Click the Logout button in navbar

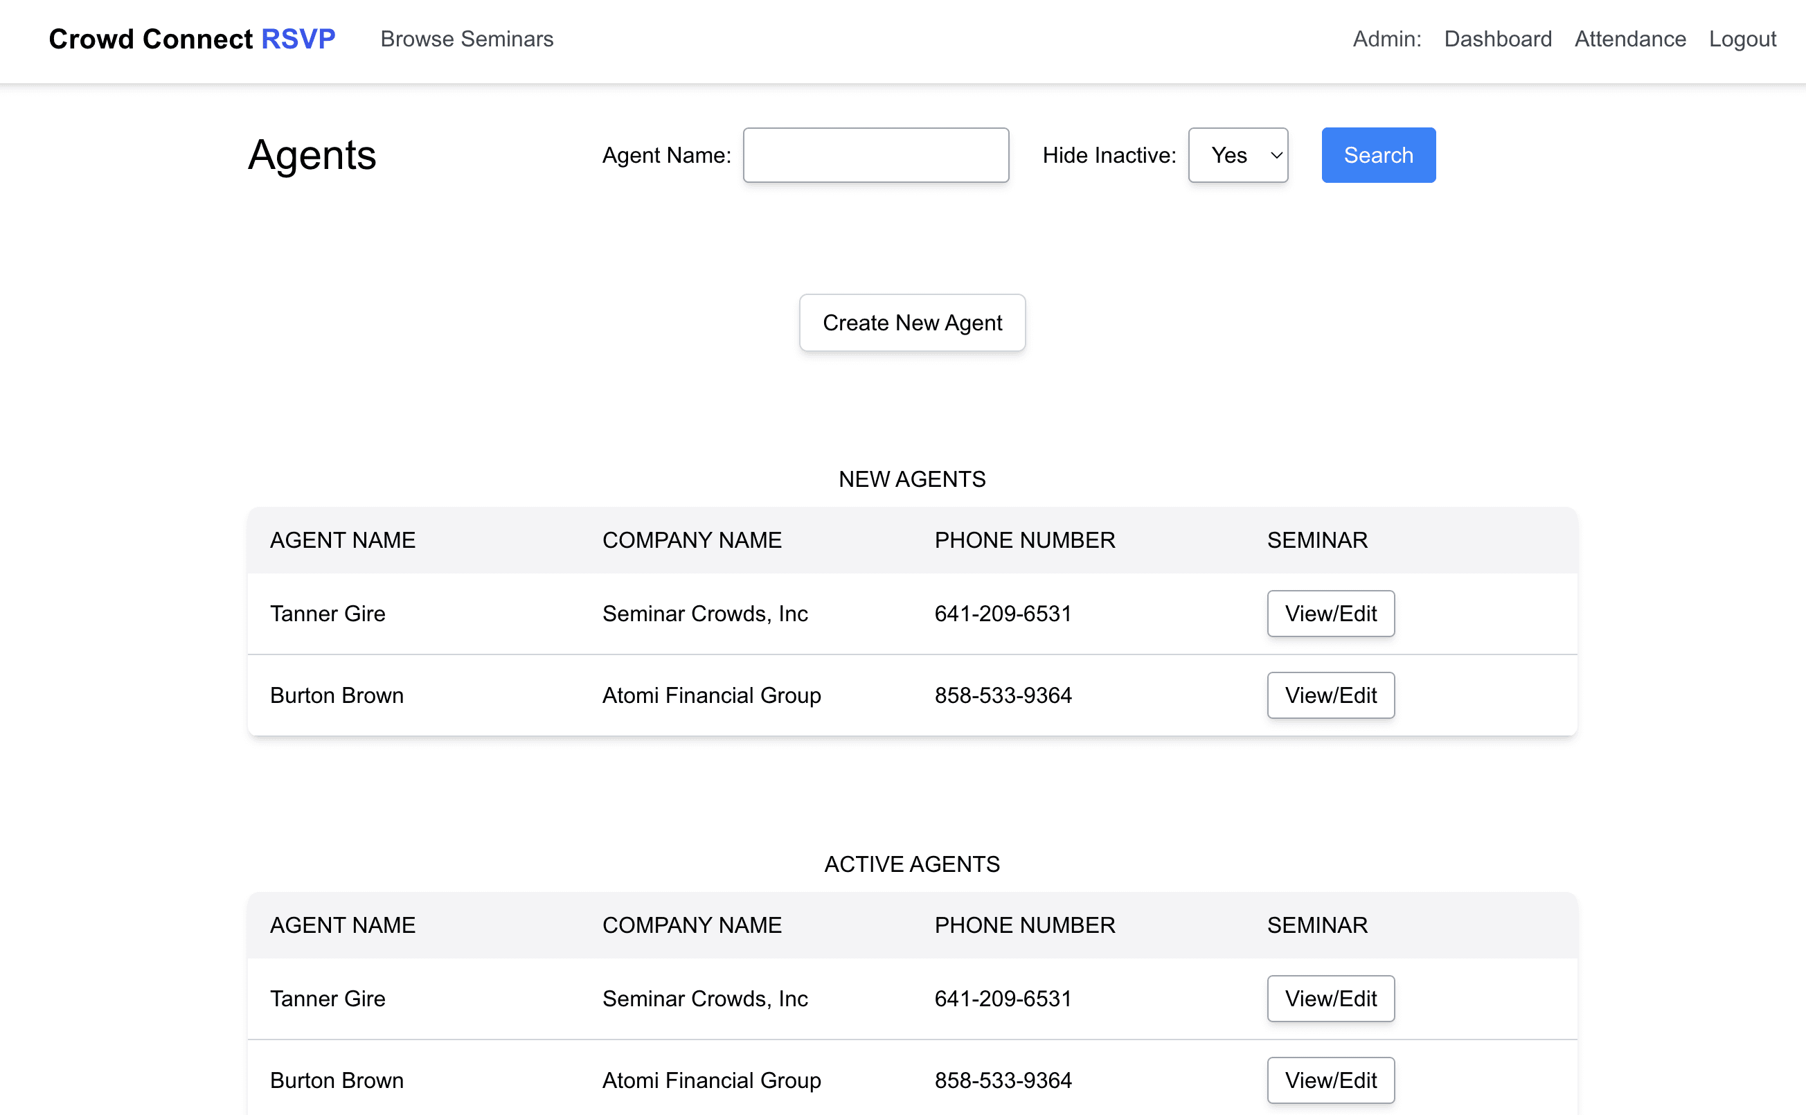(x=1742, y=39)
